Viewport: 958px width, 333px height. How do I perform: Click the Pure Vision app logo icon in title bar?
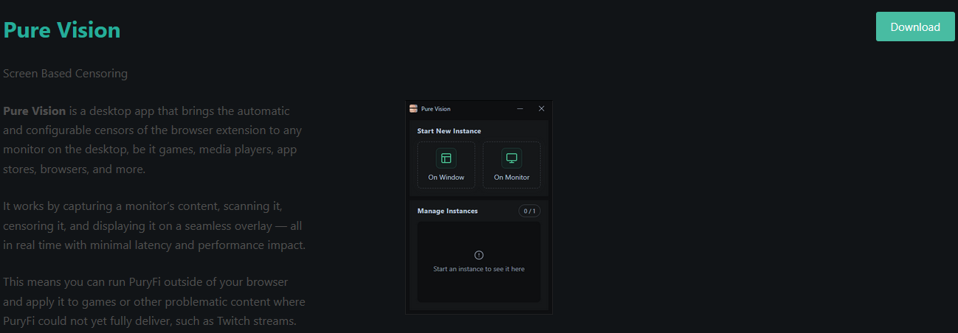[x=413, y=108]
